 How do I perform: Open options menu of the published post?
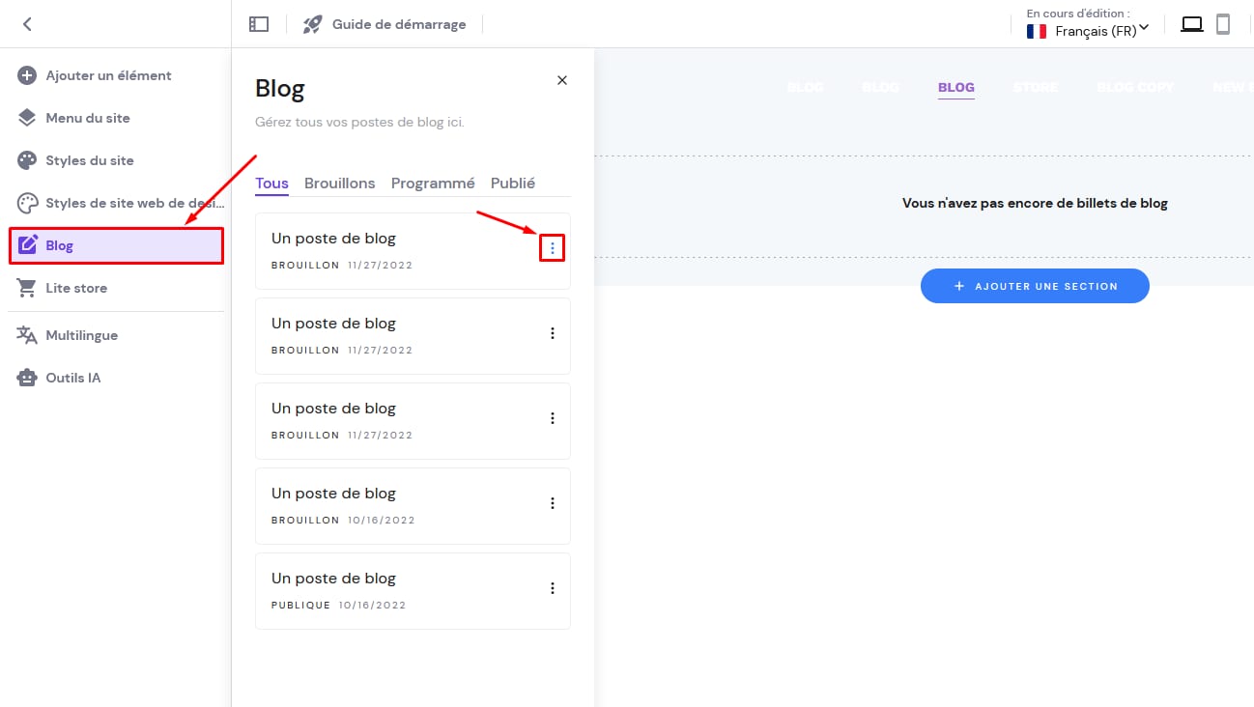click(553, 588)
